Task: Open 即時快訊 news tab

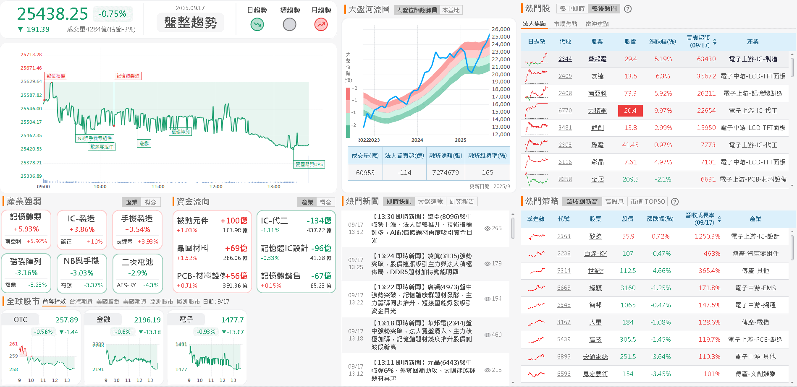Action: click(399, 202)
